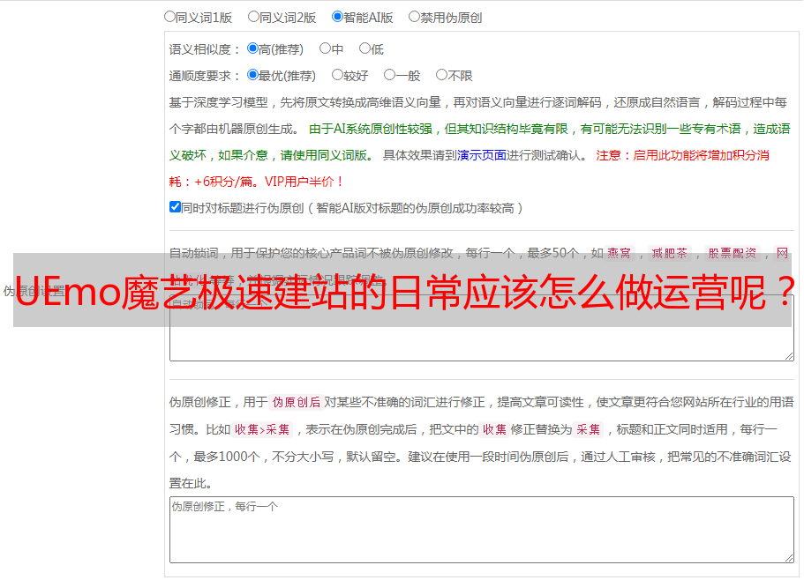
Task: Set 通顺度要求 to 最优(推荐)
Action: pos(252,75)
